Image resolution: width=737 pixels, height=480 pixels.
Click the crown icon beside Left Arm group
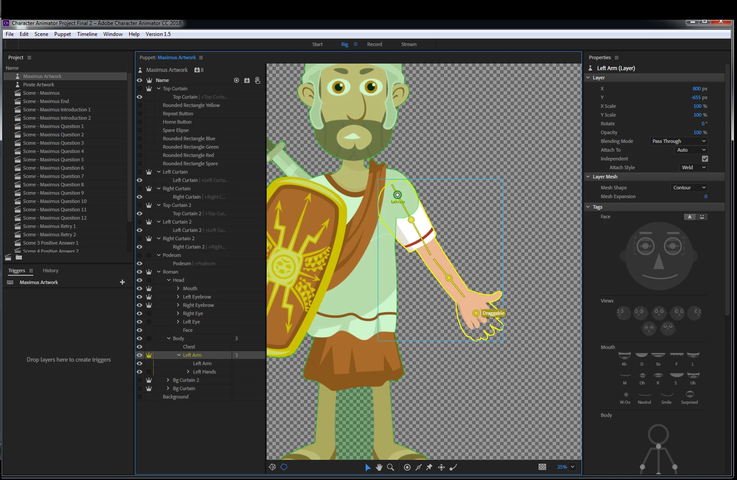[149, 355]
